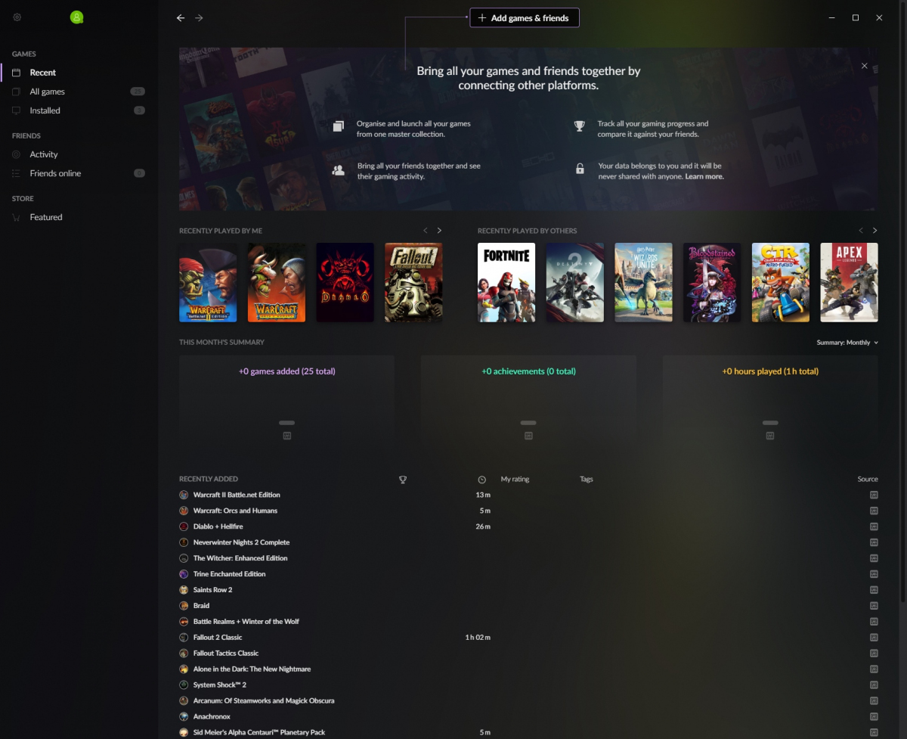Viewport: 907px width, 739px height.
Task: Click the trophy achievements column icon
Action: [x=403, y=480]
